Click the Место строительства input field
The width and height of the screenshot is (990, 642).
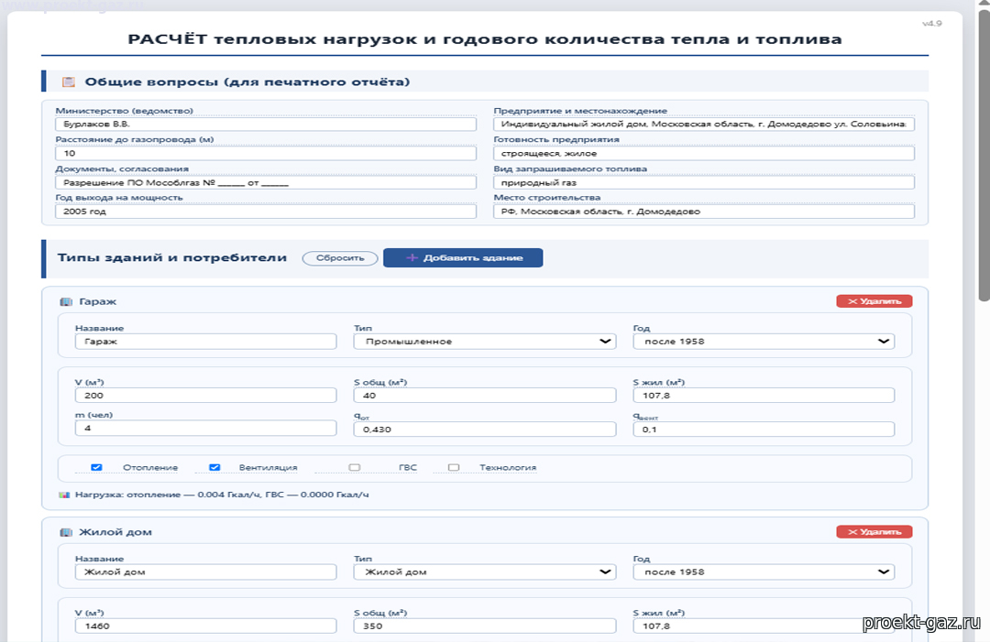pyautogui.click(x=704, y=212)
